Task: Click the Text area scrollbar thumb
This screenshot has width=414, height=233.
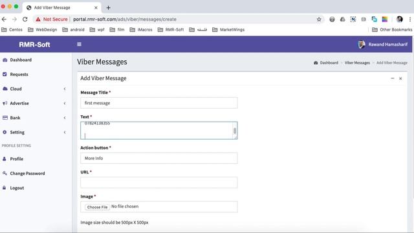Action: (x=235, y=131)
